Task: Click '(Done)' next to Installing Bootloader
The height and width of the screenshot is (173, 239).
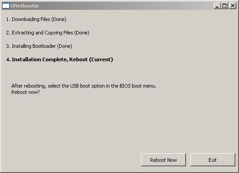Action: coord(65,46)
